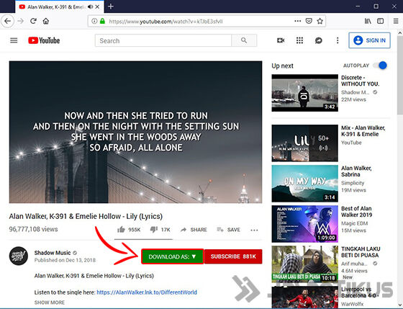Open the Lily mix 50+ playlist thumbnail

click(305, 143)
